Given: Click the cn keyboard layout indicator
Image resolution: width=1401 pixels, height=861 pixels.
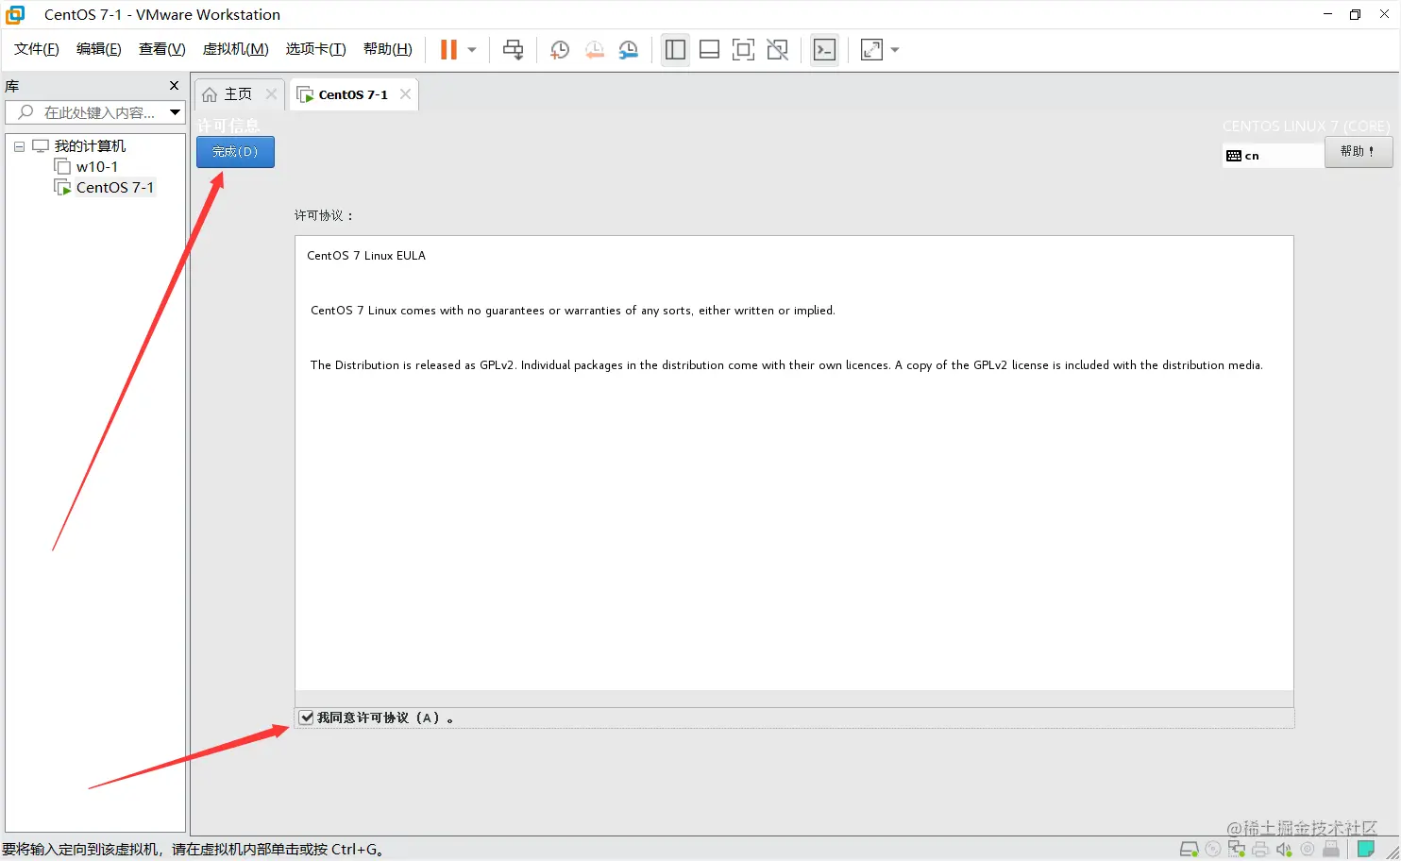Looking at the screenshot, I should click(x=1273, y=156).
